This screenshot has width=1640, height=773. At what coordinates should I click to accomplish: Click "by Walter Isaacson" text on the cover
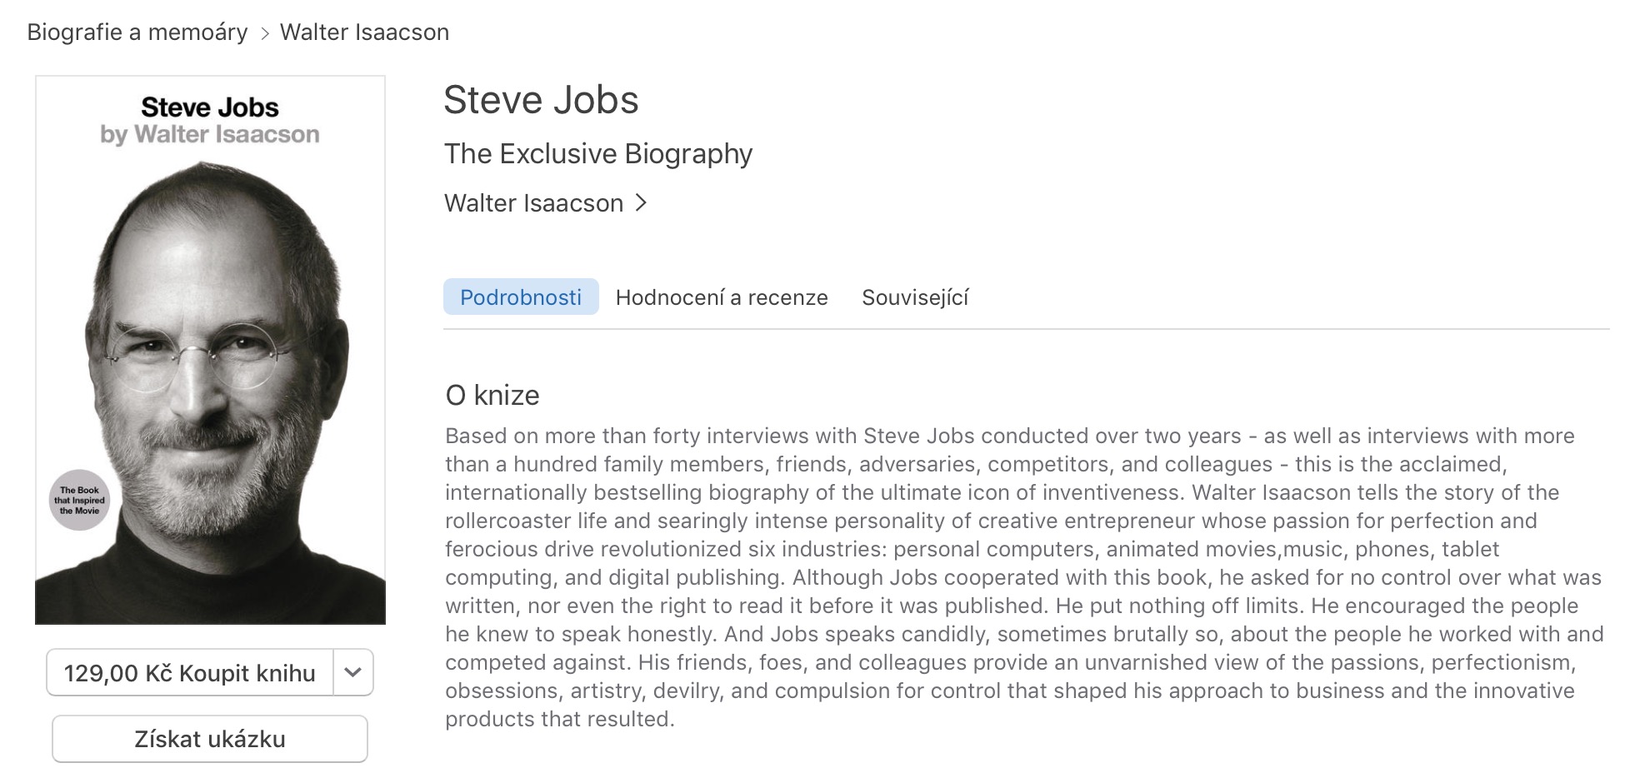[x=210, y=134]
